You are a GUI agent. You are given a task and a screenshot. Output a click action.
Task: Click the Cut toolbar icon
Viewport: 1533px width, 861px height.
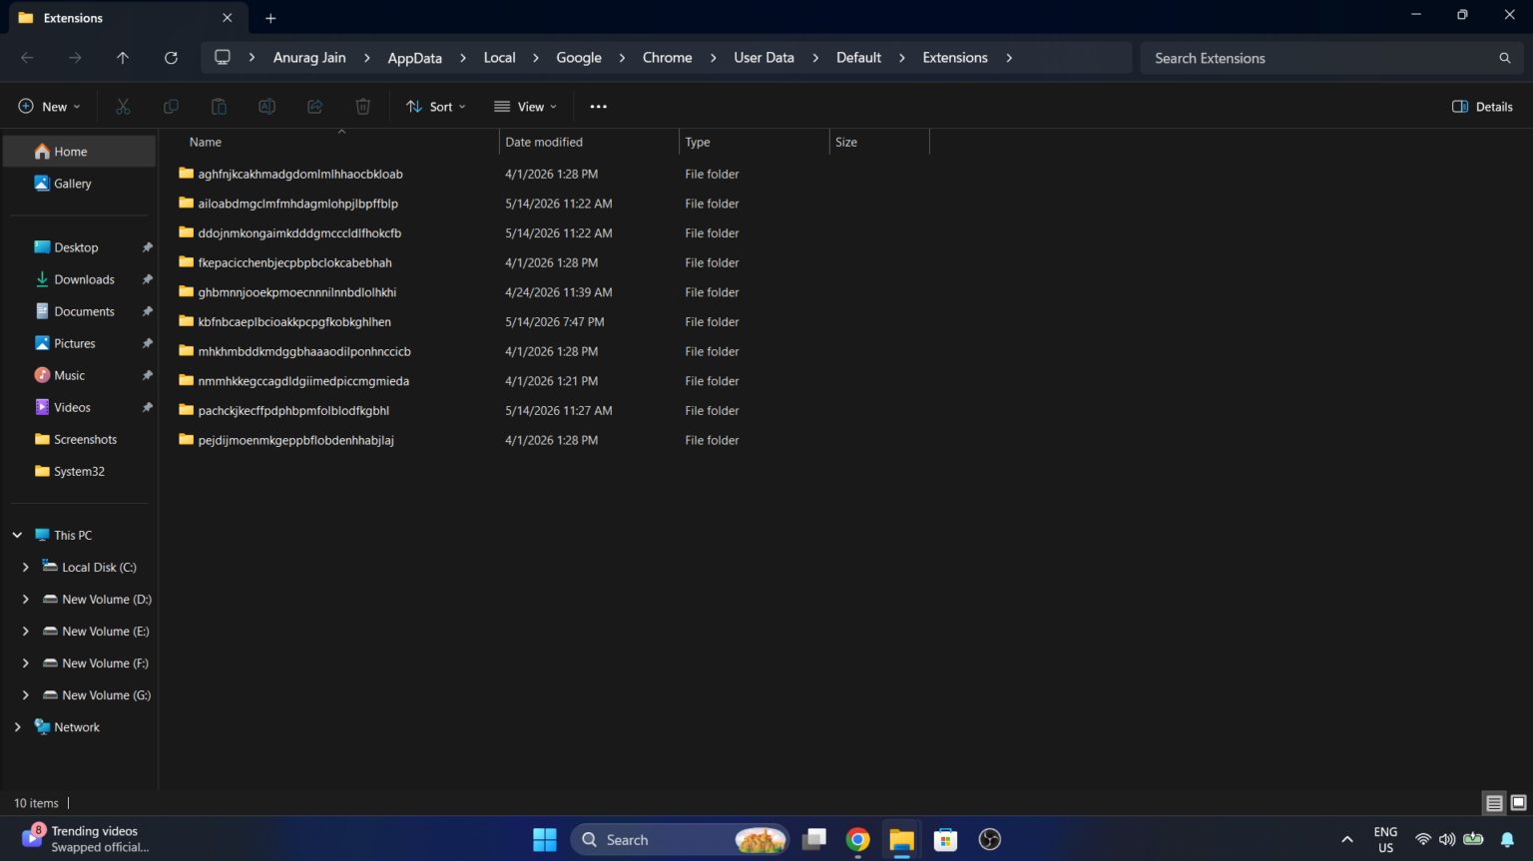click(123, 107)
